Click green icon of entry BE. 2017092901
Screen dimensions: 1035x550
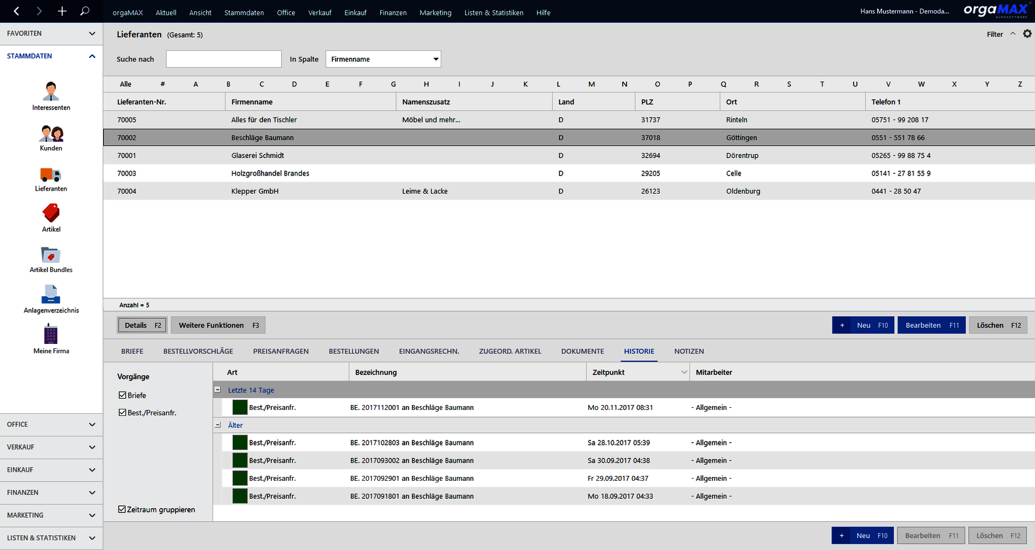click(x=240, y=478)
